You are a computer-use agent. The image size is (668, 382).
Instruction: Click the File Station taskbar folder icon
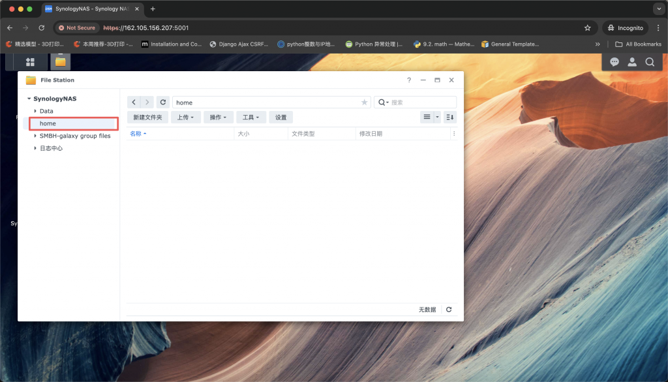[x=60, y=62]
